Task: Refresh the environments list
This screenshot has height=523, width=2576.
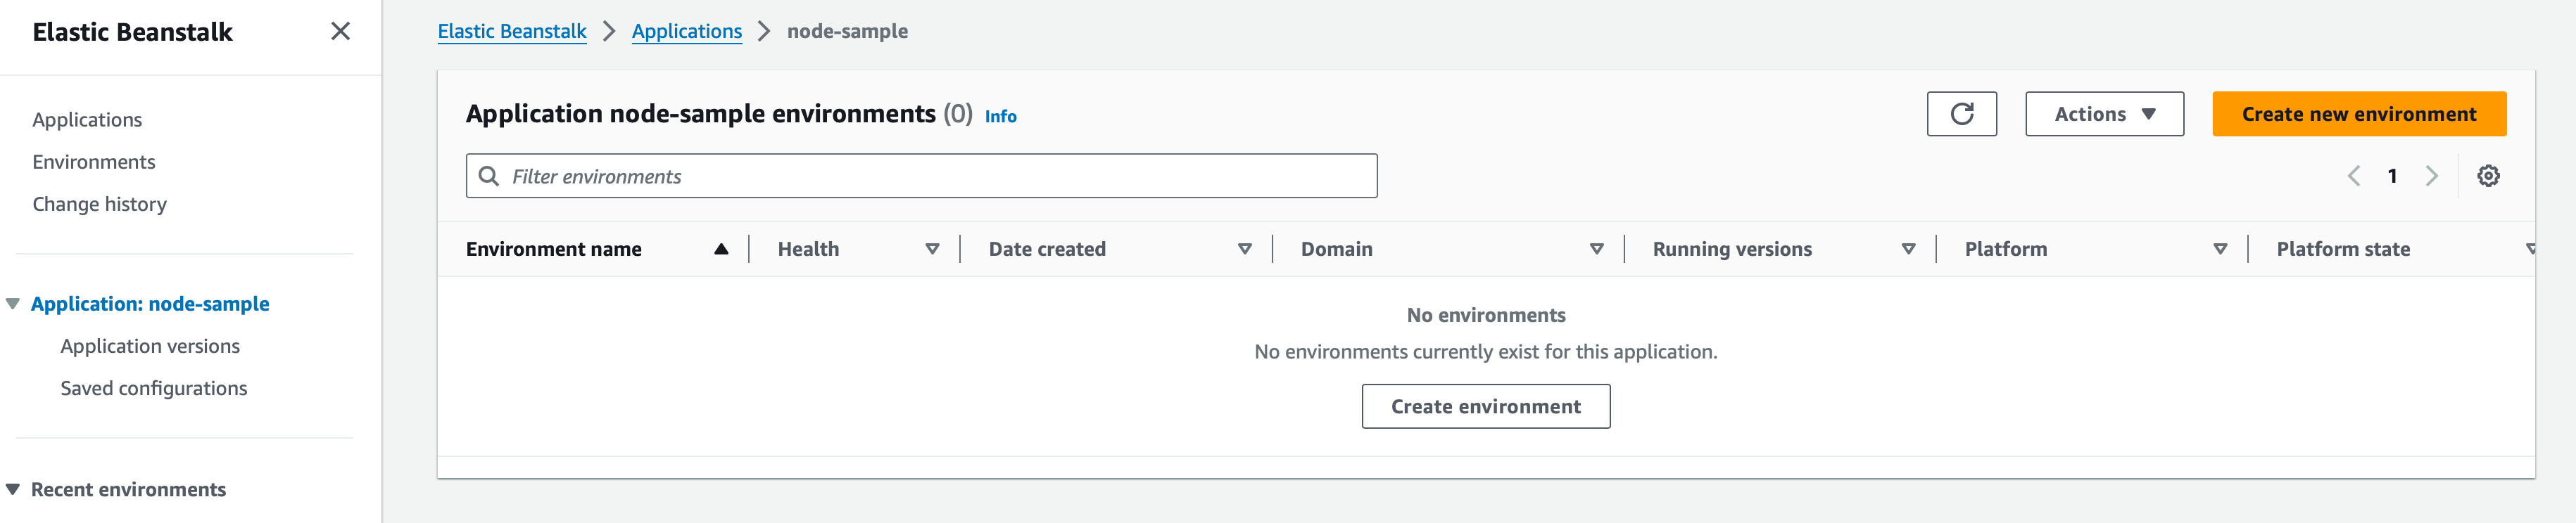Action: [x=1961, y=114]
